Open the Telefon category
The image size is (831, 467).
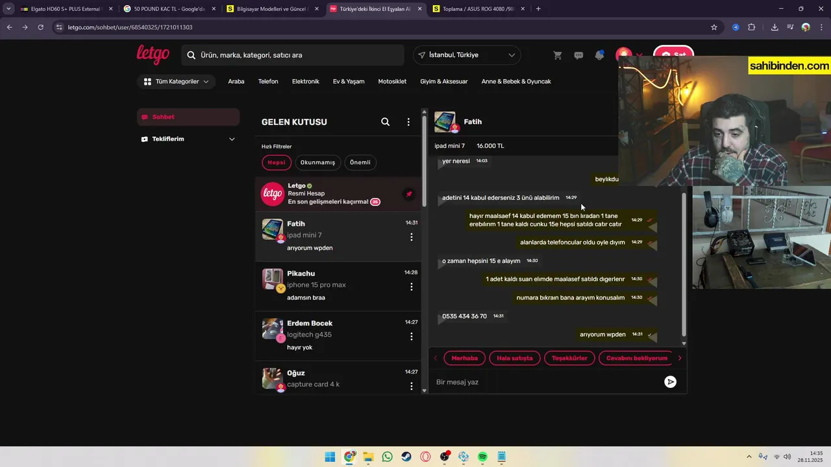pos(268,82)
